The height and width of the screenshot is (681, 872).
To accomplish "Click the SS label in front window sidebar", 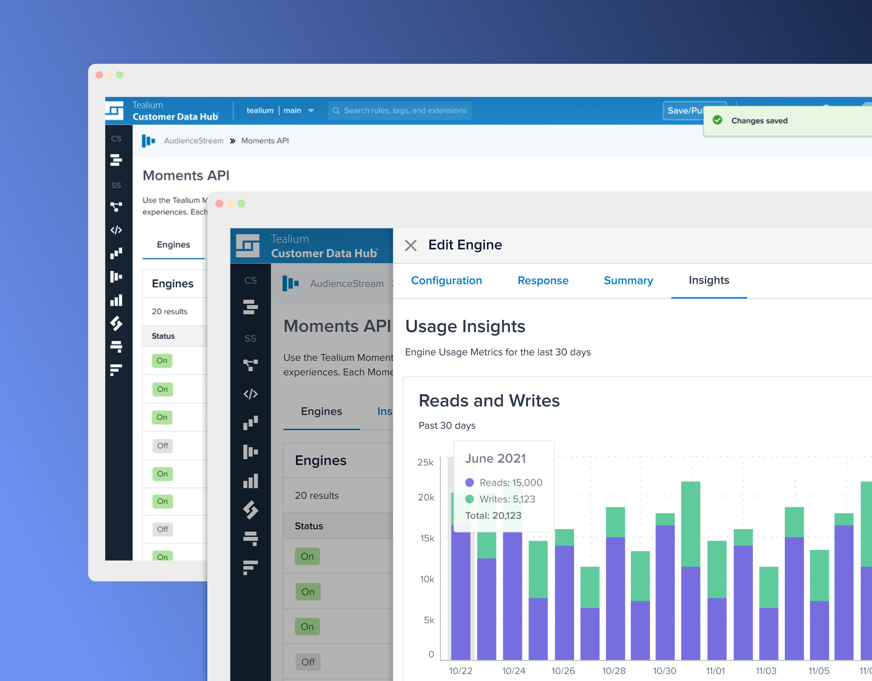I will click(250, 338).
